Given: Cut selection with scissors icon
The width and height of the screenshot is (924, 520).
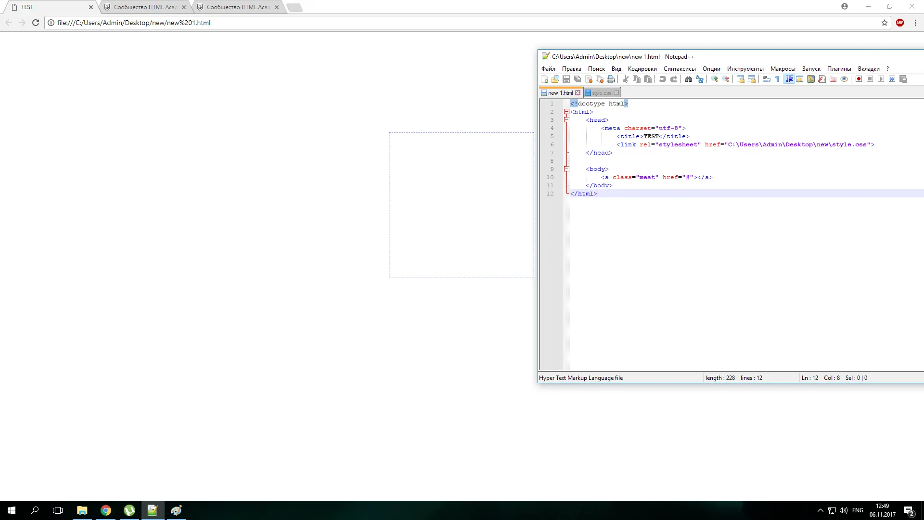Looking at the screenshot, I should coord(626,79).
